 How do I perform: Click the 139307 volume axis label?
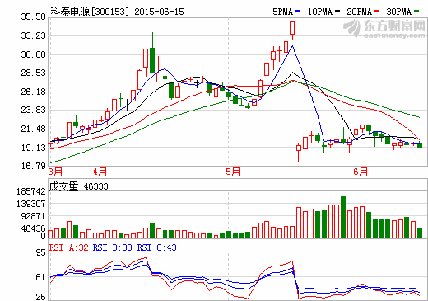[x=31, y=204]
